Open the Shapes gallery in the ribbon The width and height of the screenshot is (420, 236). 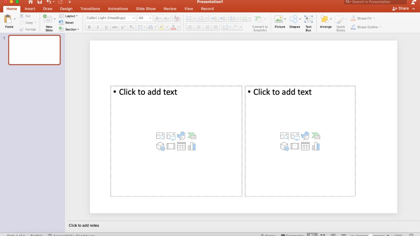point(294,22)
